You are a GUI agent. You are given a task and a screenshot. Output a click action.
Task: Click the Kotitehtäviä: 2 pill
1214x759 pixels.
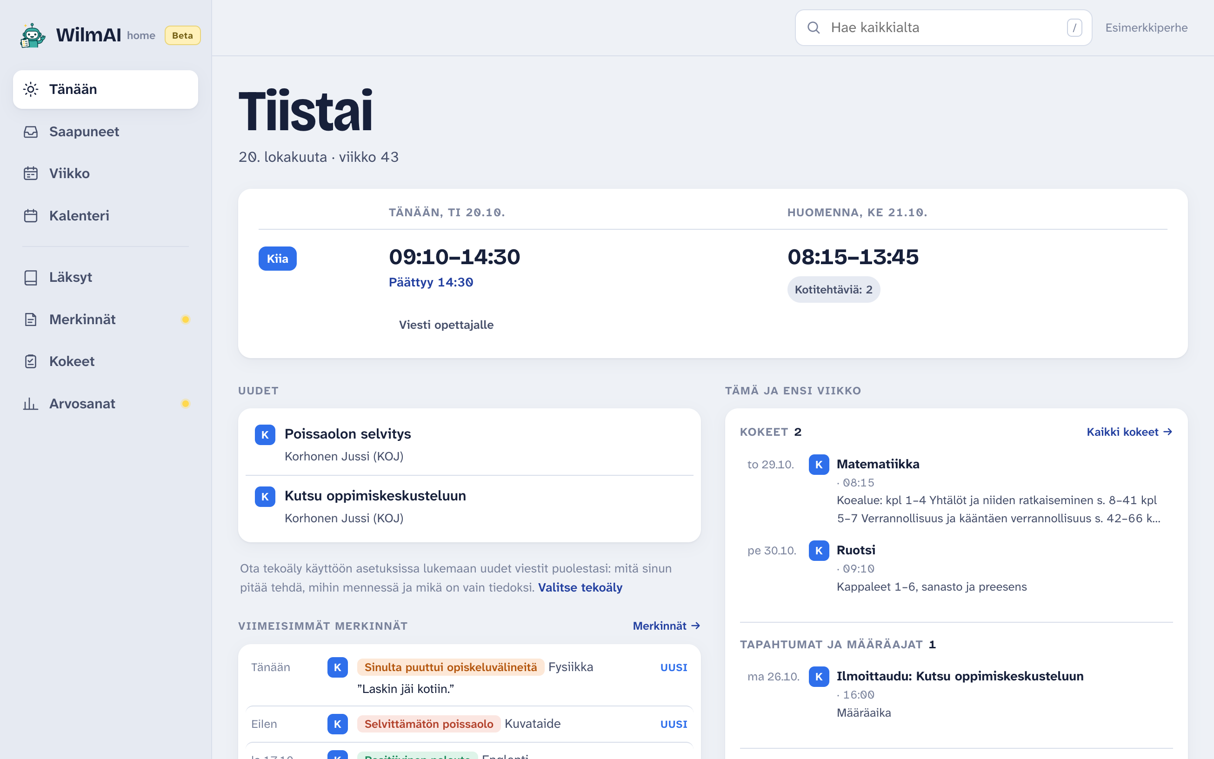tap(834, 290)
